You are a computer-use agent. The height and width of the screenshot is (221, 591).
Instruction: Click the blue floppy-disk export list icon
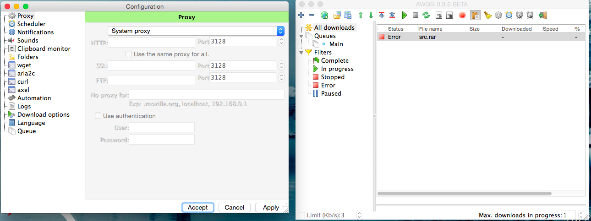click(x=348, y=15)
